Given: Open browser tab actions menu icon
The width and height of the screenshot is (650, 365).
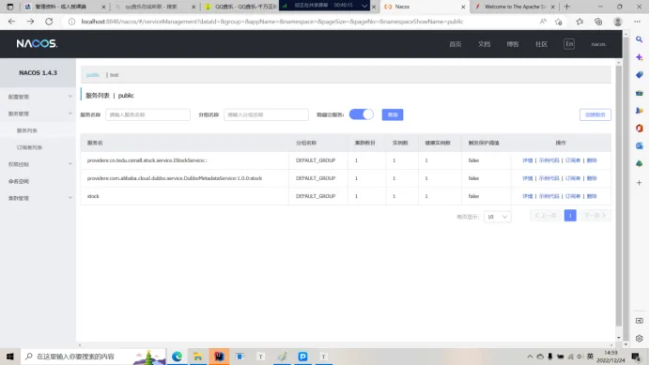Looking at the screenshot, I should 10,7.
